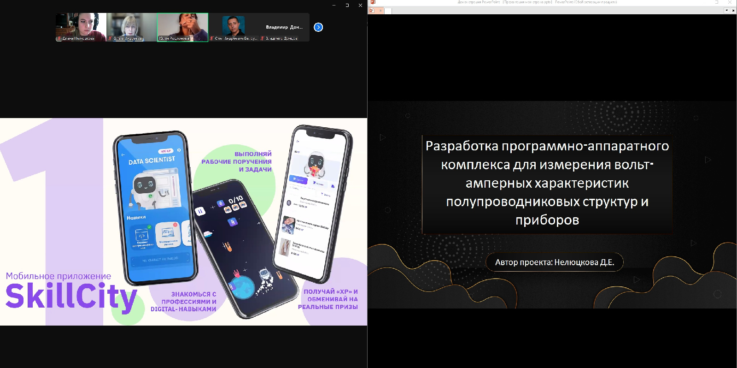Select the presentation tab with the PowerPoint icon

372,11
